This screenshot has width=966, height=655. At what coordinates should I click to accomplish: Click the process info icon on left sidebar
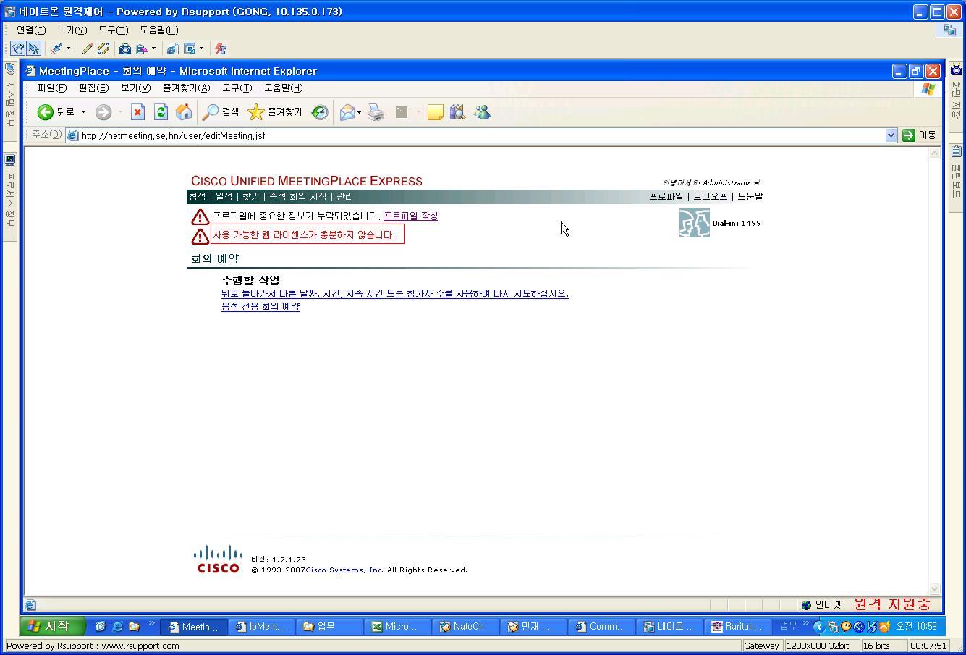[x=9, y=159]
